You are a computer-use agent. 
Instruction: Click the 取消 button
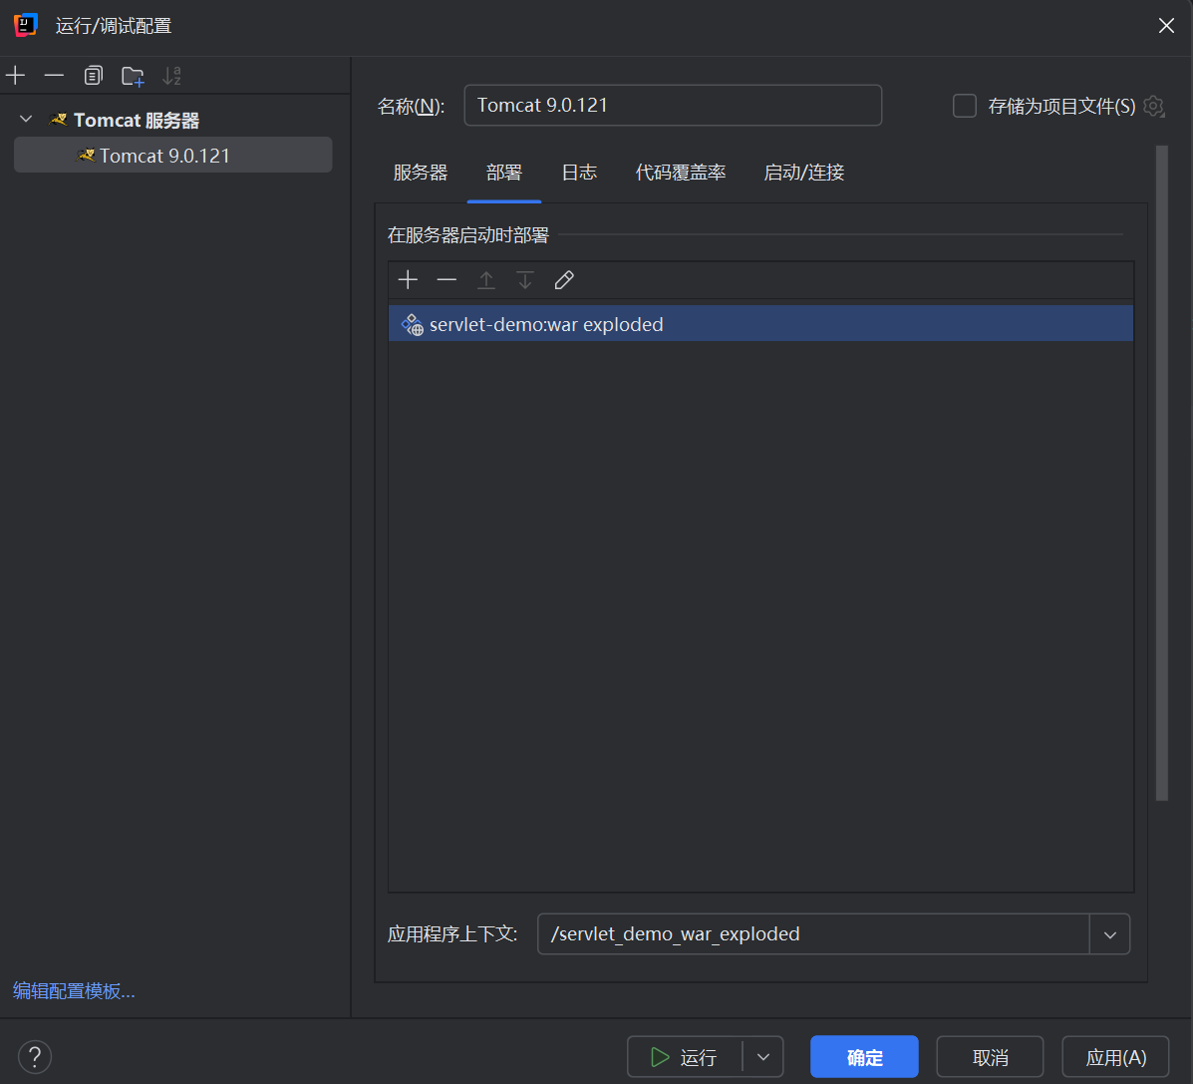[990, 1057]
